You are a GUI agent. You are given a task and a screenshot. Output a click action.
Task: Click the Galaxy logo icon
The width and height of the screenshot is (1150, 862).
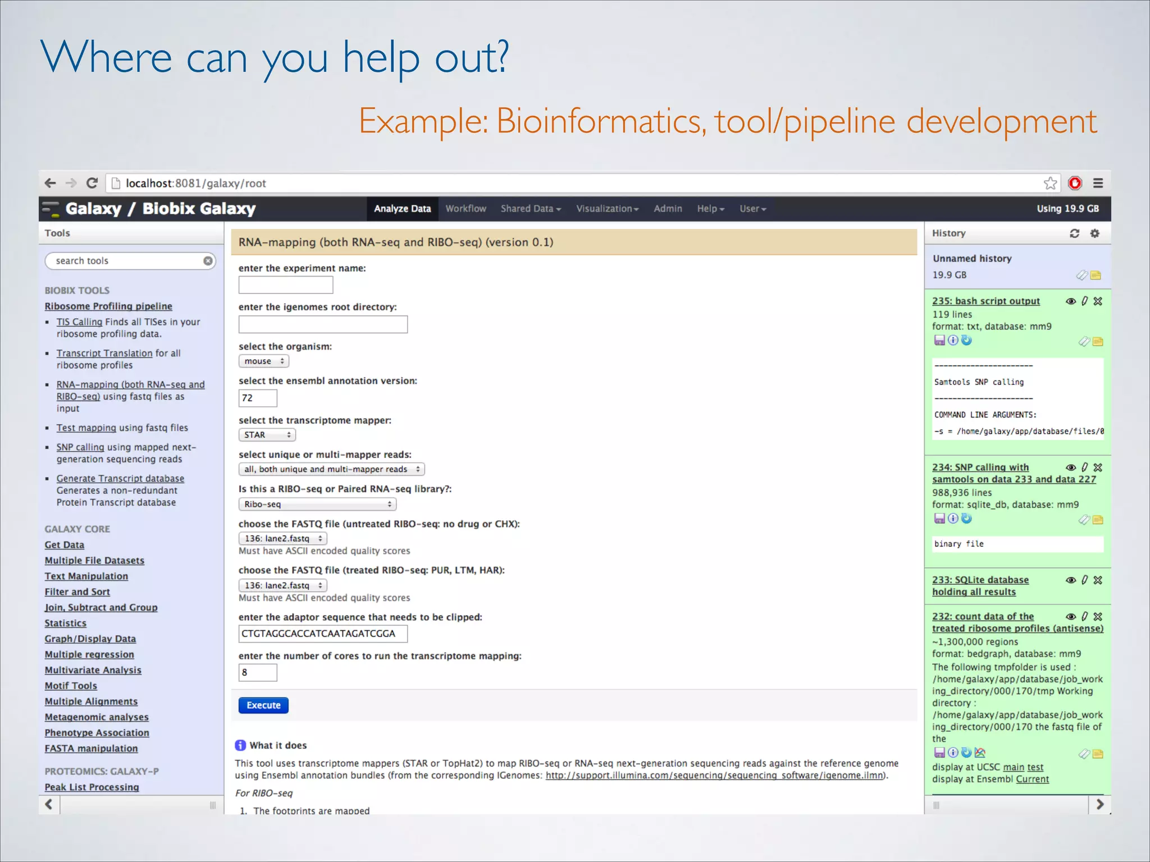(51, 209)
